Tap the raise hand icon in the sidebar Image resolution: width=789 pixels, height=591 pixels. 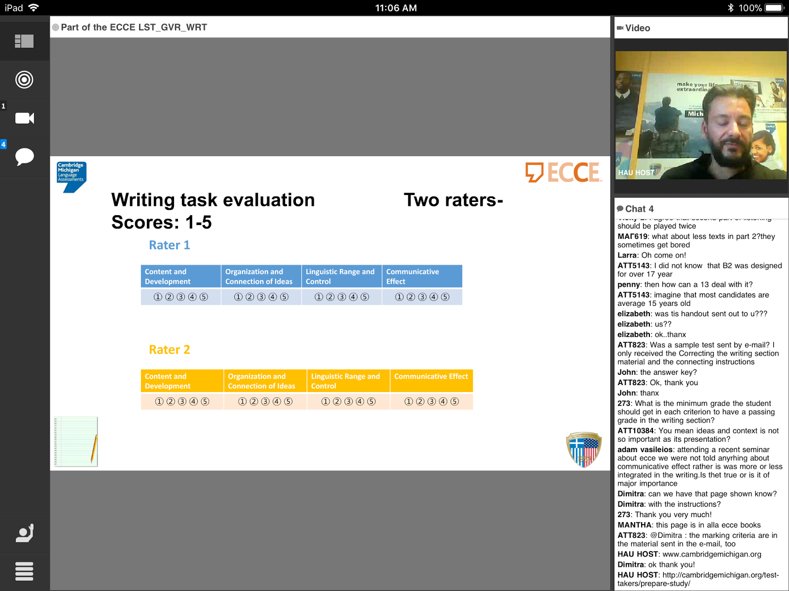(x=25, y=532)
